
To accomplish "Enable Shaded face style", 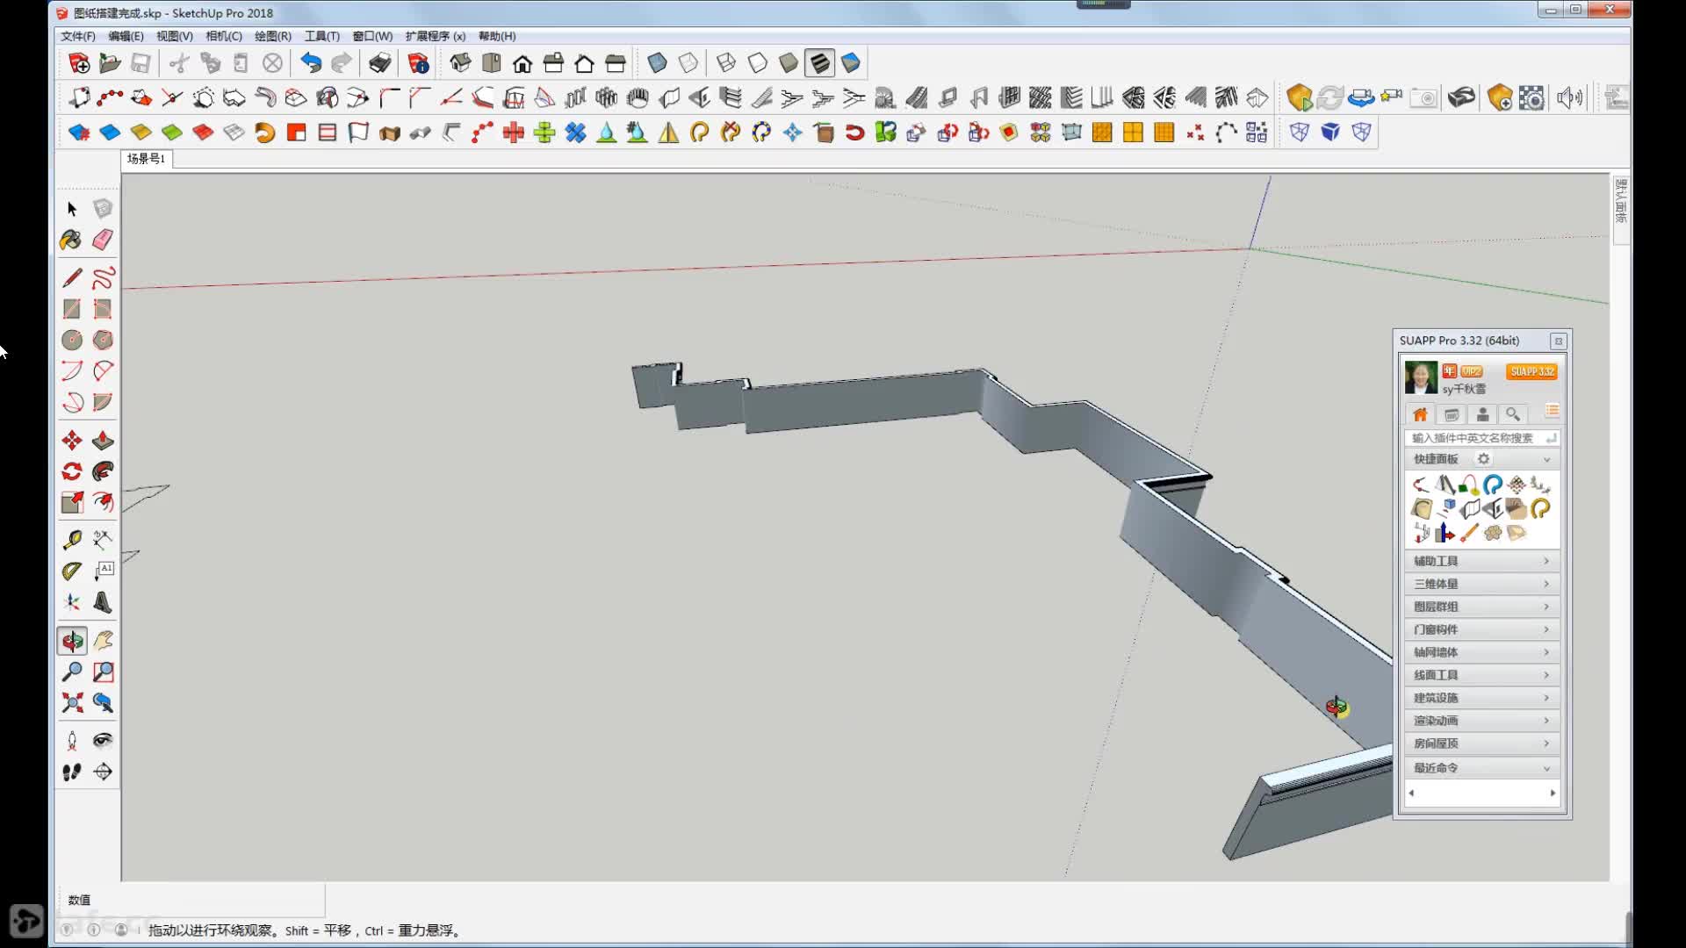I will (789, 63).
